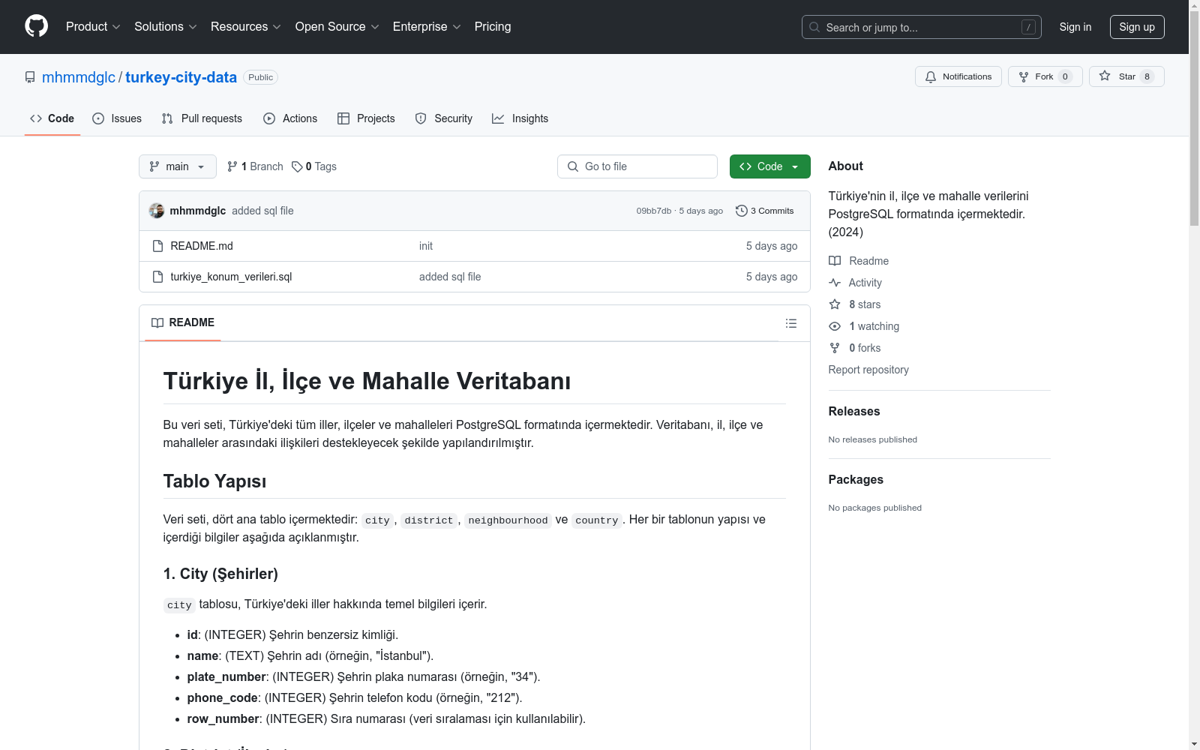Click the book icon in README tab
This screenshot has width=1200, height=750.
pyautogui.click(x=157, y=322)
